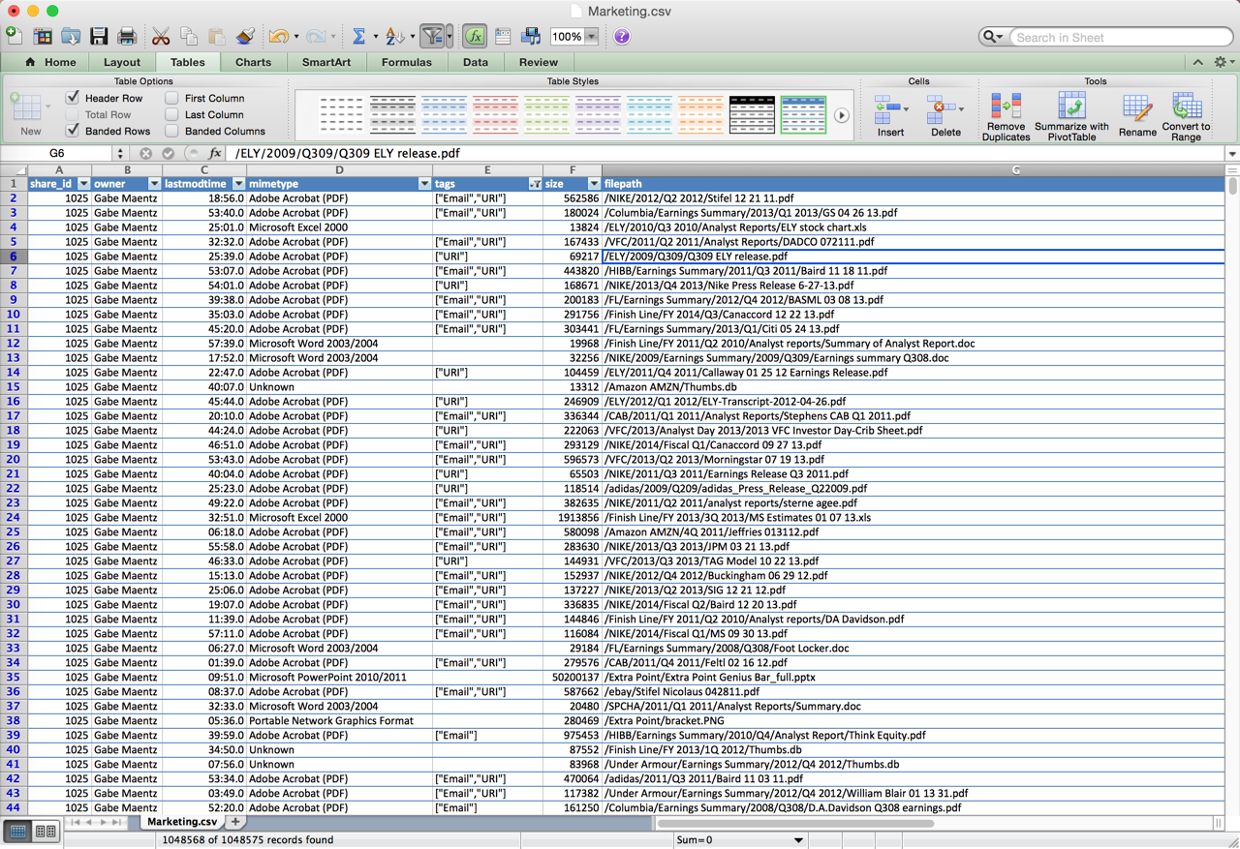Undo the last action
This screenshot has height=849, width=1240.
[x=279, y=36]
